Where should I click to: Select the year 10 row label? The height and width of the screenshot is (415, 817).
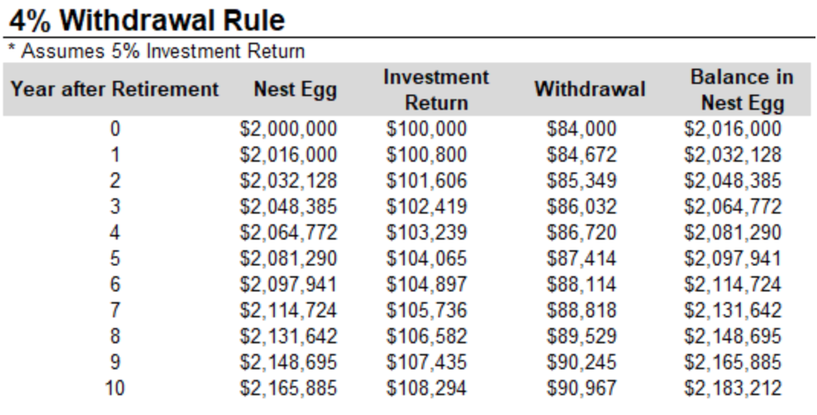[x=115, y=388]
